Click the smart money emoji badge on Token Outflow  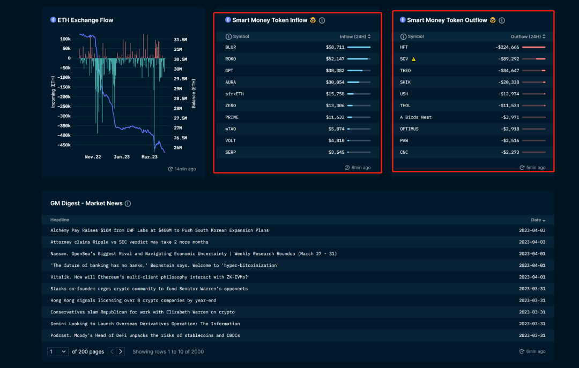click(x=493, y=20)
